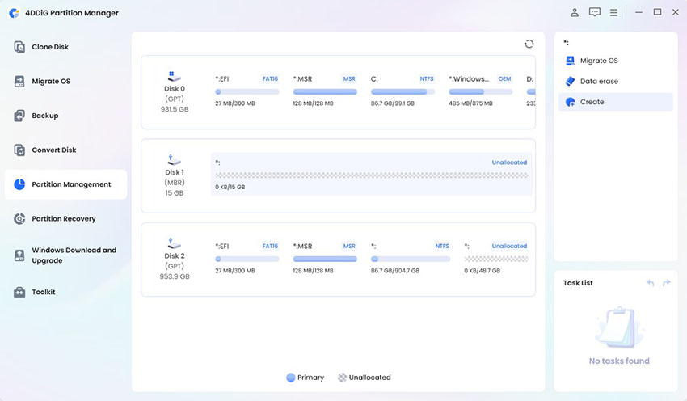Click the Data erase action
Image resolution: width=687 pixels, height=401 pixels.
(598, 82)
